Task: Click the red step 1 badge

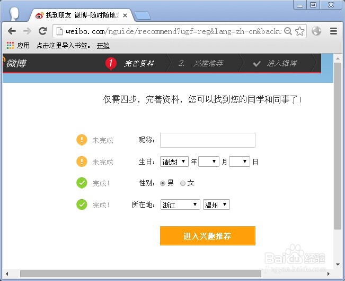Action: [x=111, y=63]
